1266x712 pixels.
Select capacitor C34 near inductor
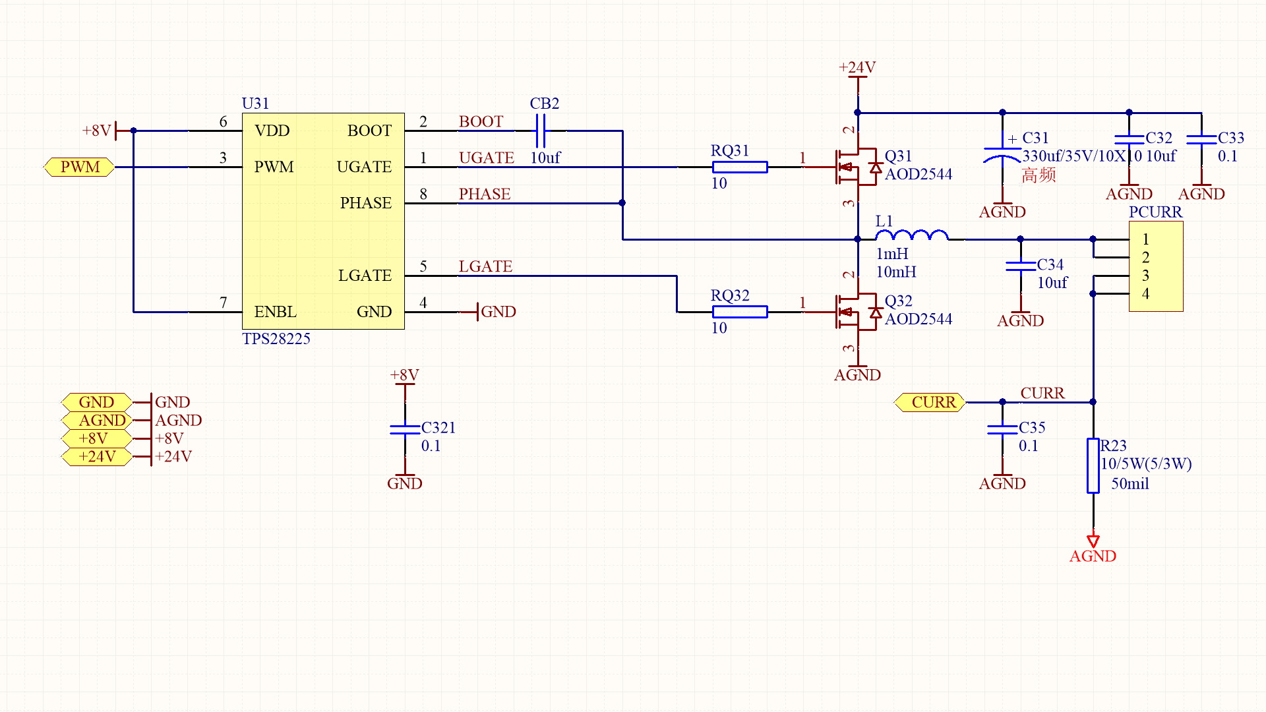1020,266
